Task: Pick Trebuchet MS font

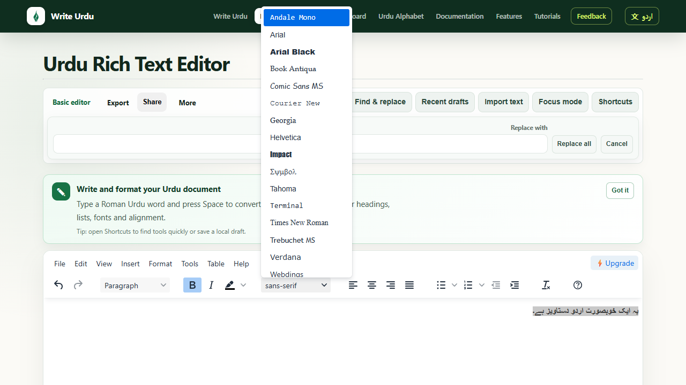Action: 307,240
